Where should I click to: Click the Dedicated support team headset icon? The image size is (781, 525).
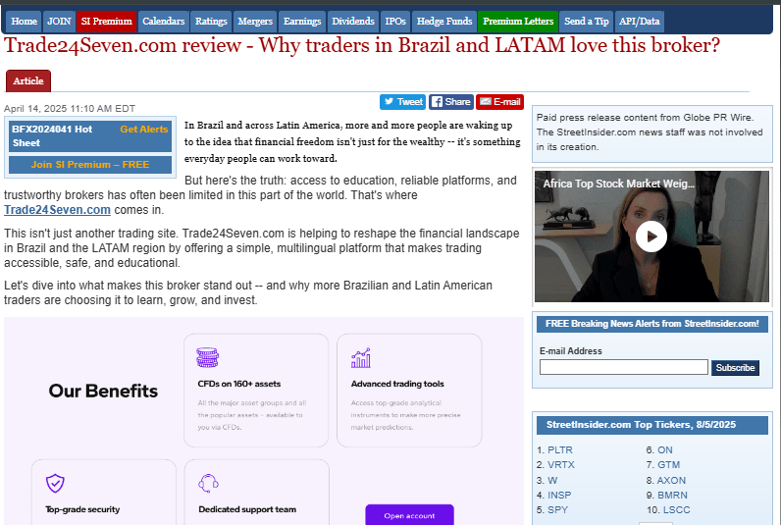(208, 483)
